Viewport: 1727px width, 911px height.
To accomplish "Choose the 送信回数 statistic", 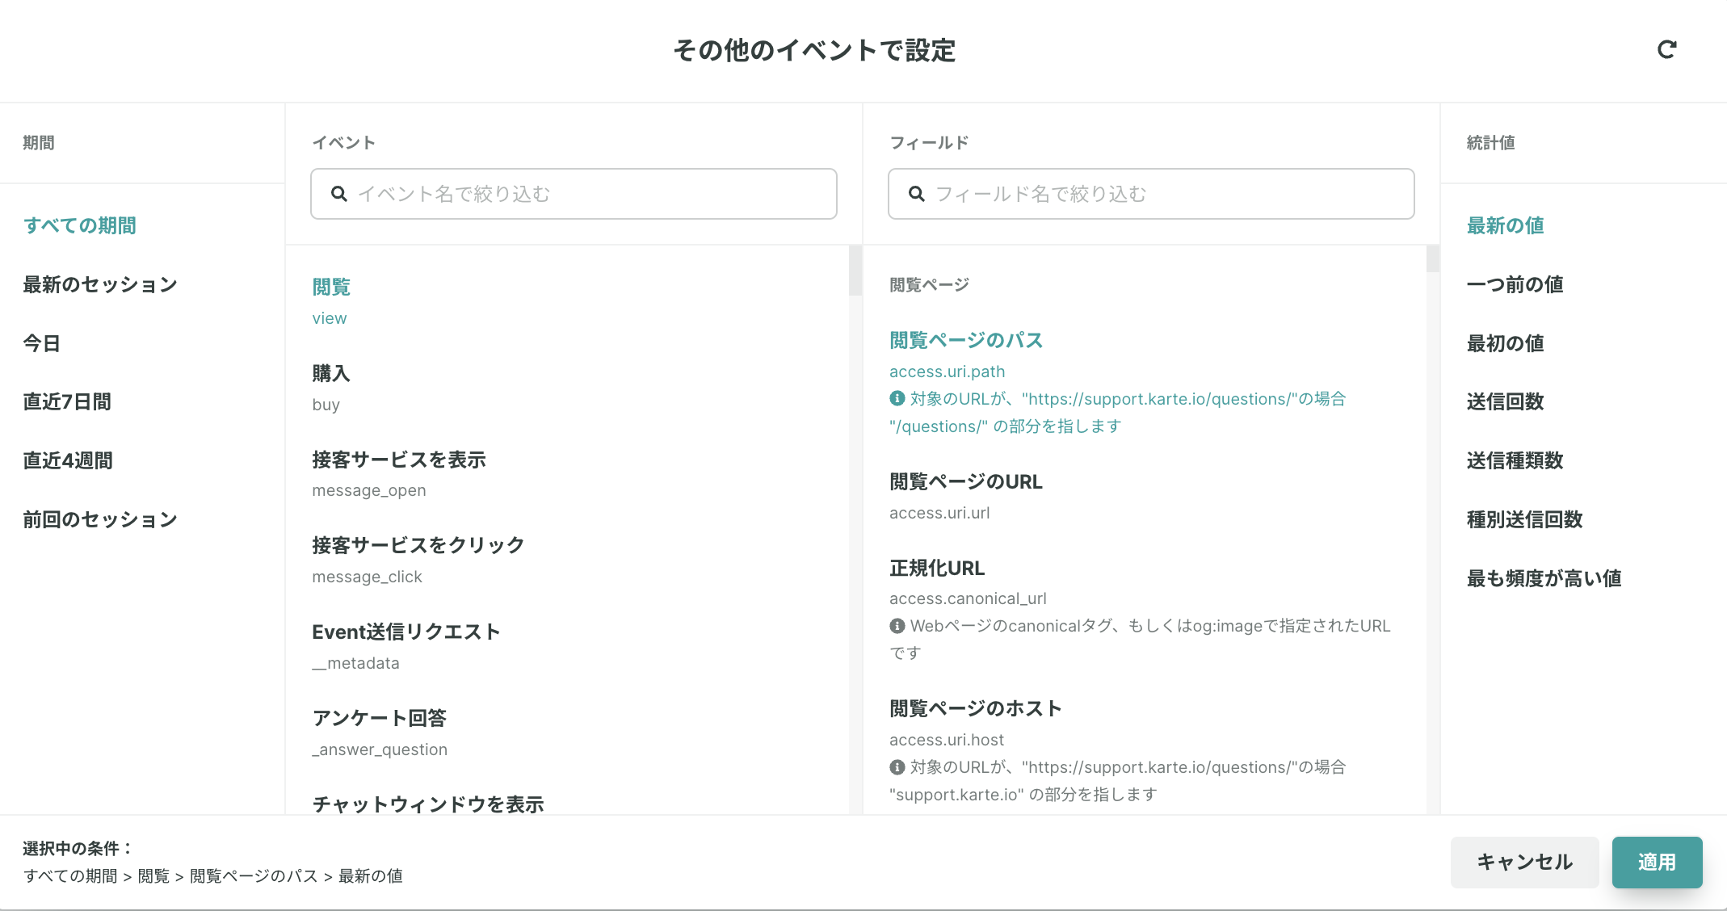I will click(1506, 401).
